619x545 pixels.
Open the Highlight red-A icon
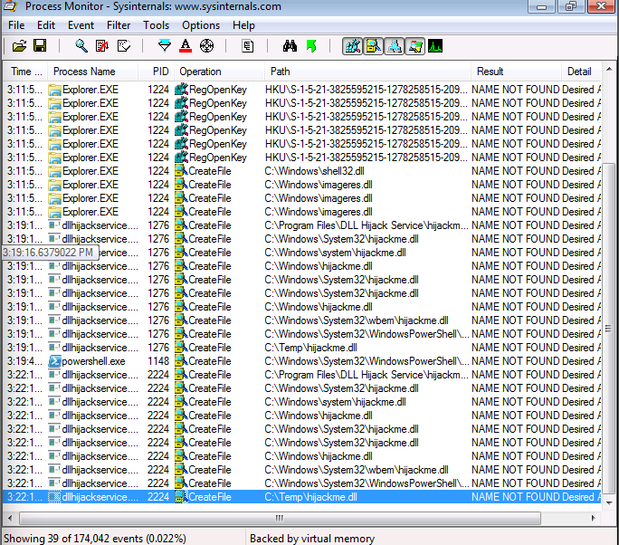click(x=186, y=46)
